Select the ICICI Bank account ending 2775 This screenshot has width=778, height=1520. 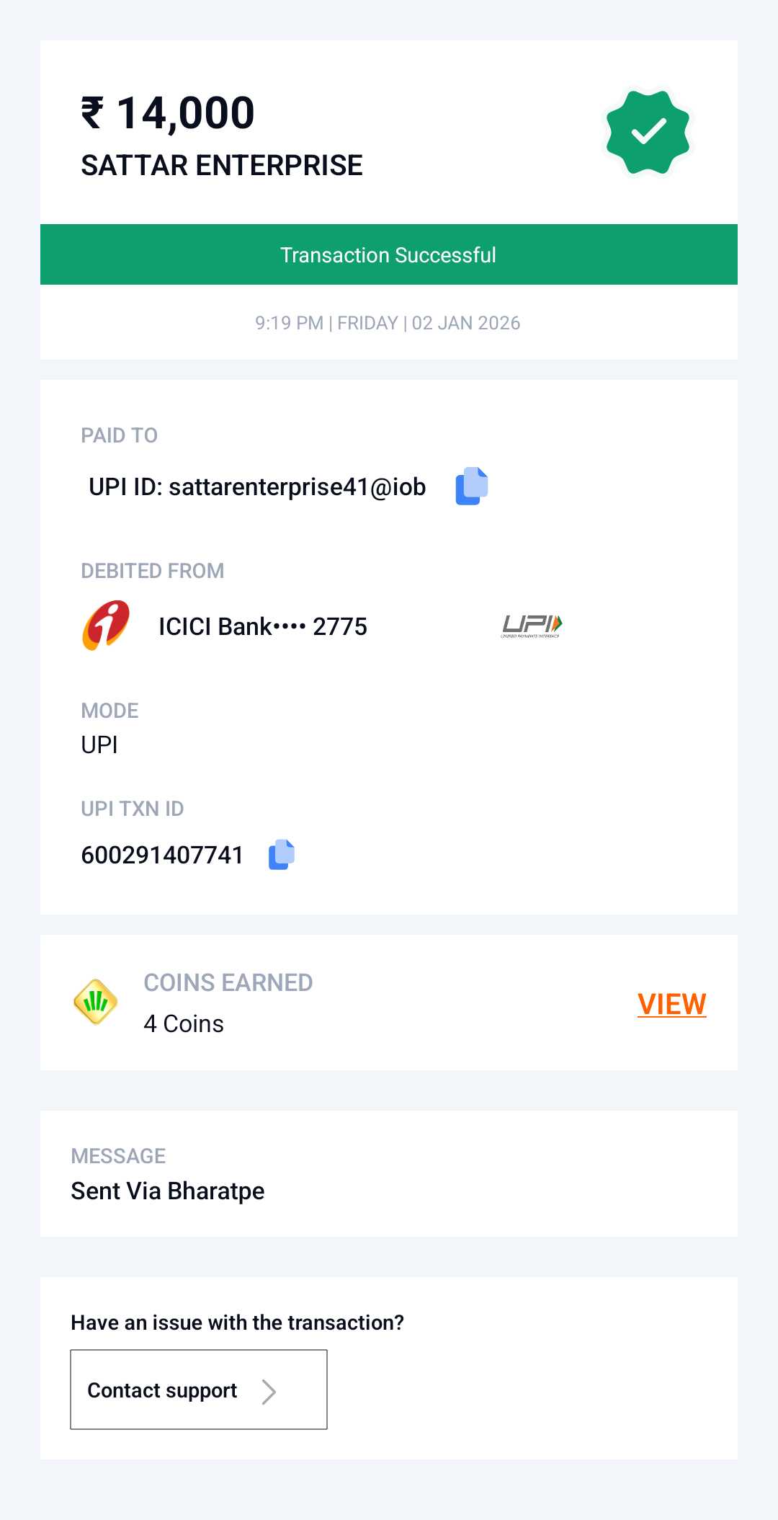[x=263, y=627]
